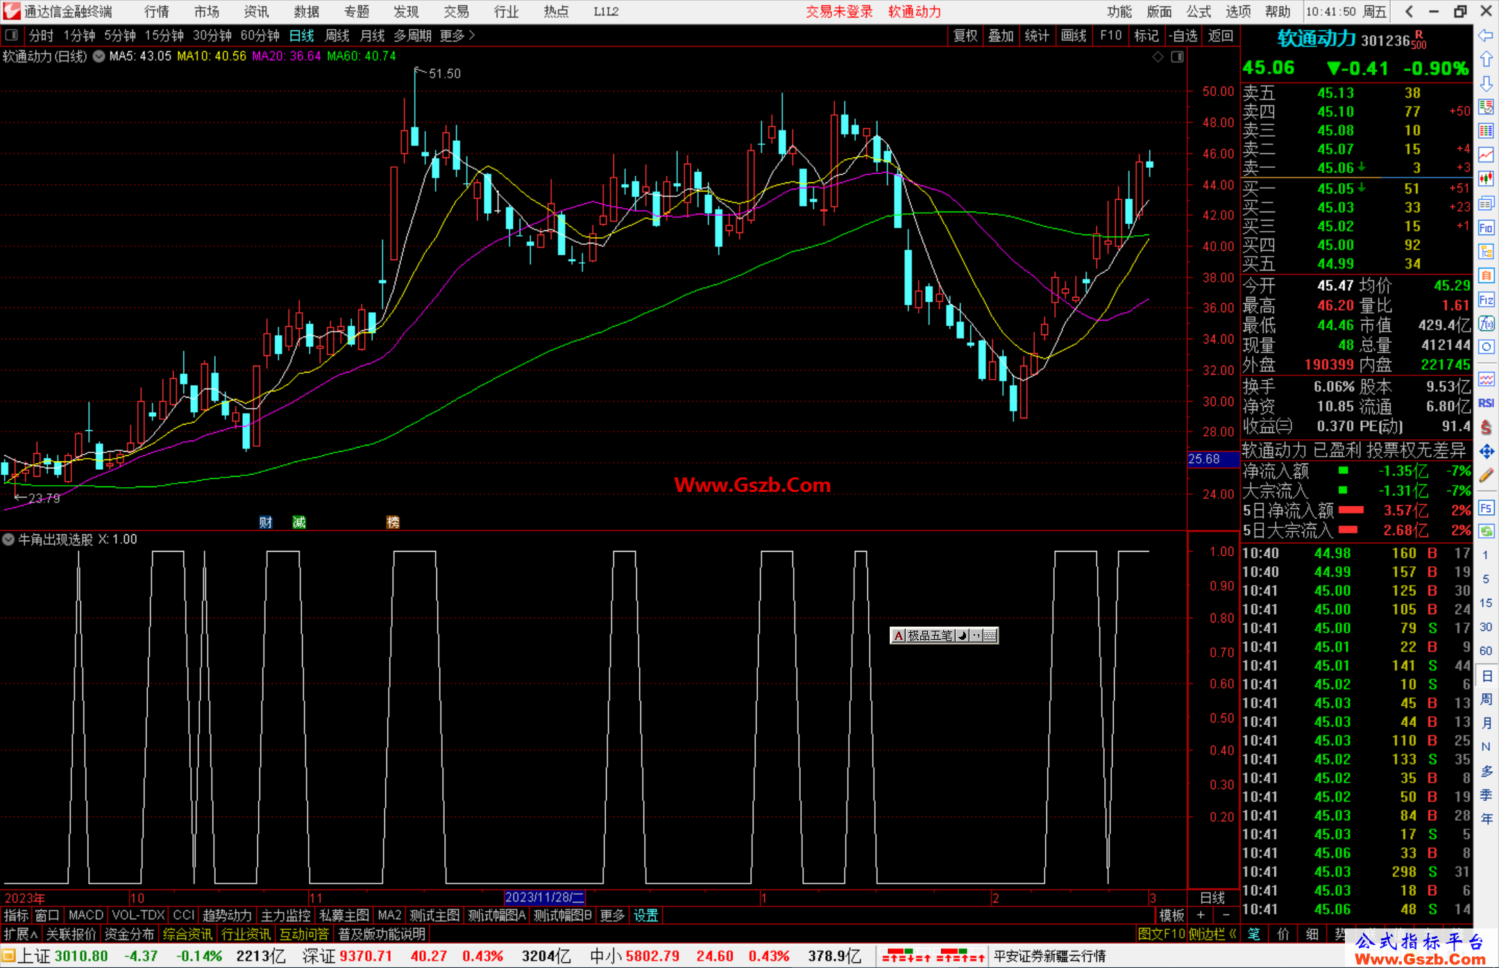The height and width of the screenshot is (968, 1499).
Task: Open the f(x) formula icon in the sidebar
Action: [1486, 323]
